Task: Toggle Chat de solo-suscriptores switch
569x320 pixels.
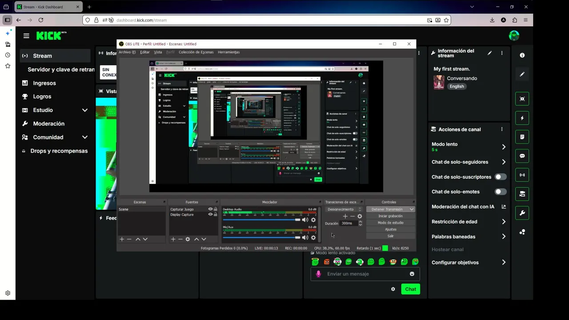Action: tap(501, 177)
